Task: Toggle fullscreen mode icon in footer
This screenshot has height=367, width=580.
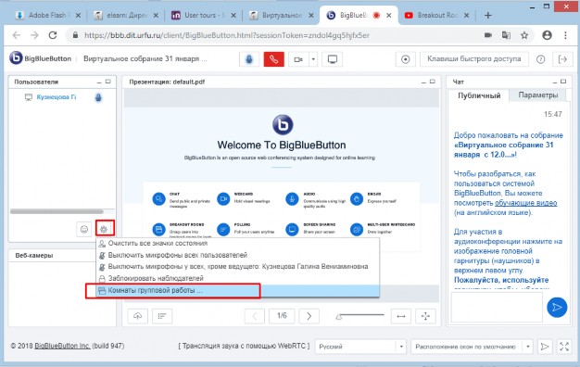Action: 564,347
